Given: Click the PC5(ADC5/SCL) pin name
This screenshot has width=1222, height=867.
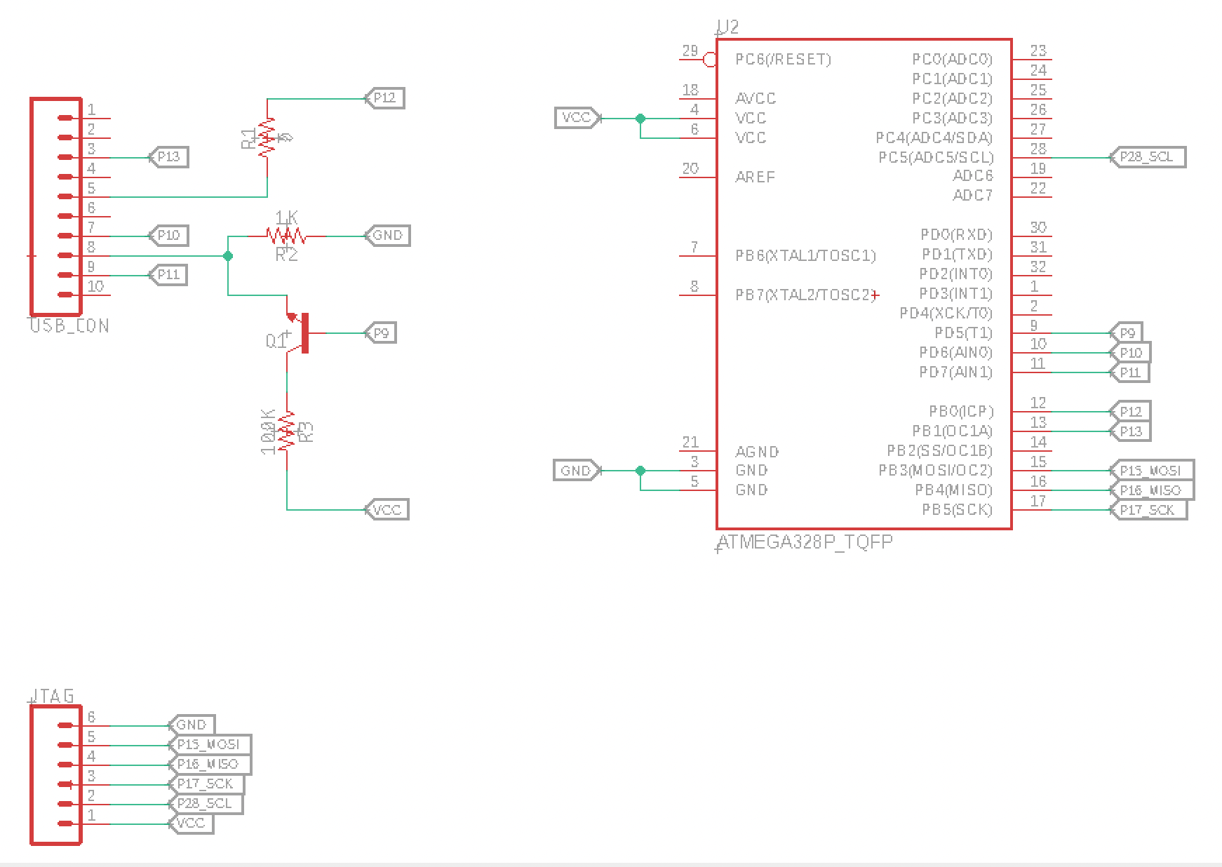Looking at the screenshot, I should click(x=936, y=158).
